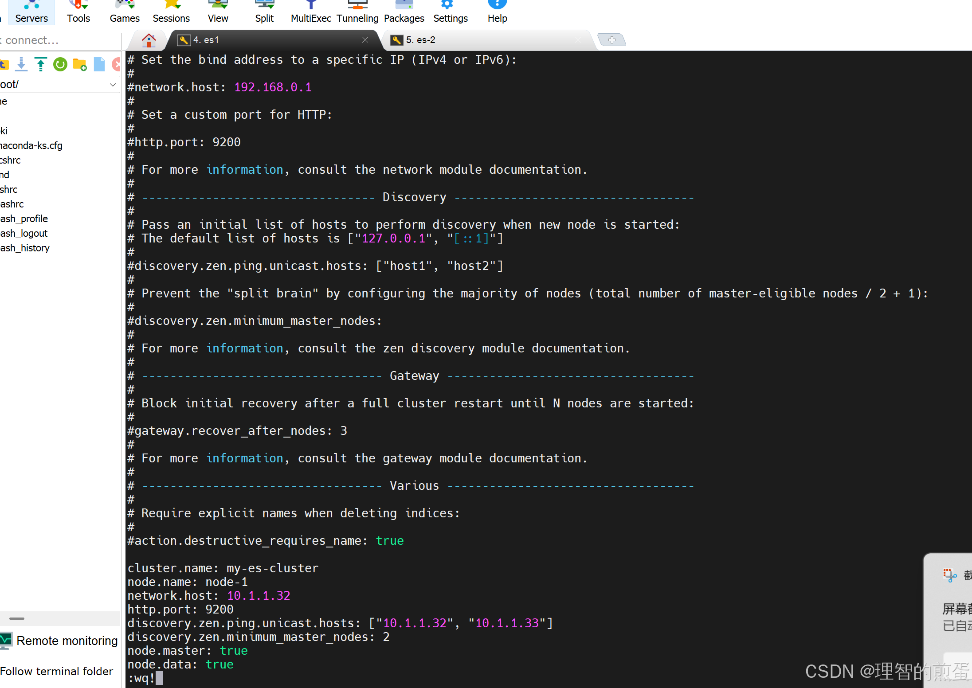Click the upload file icon in SFTP toolbar

click(x=41, y=65)
